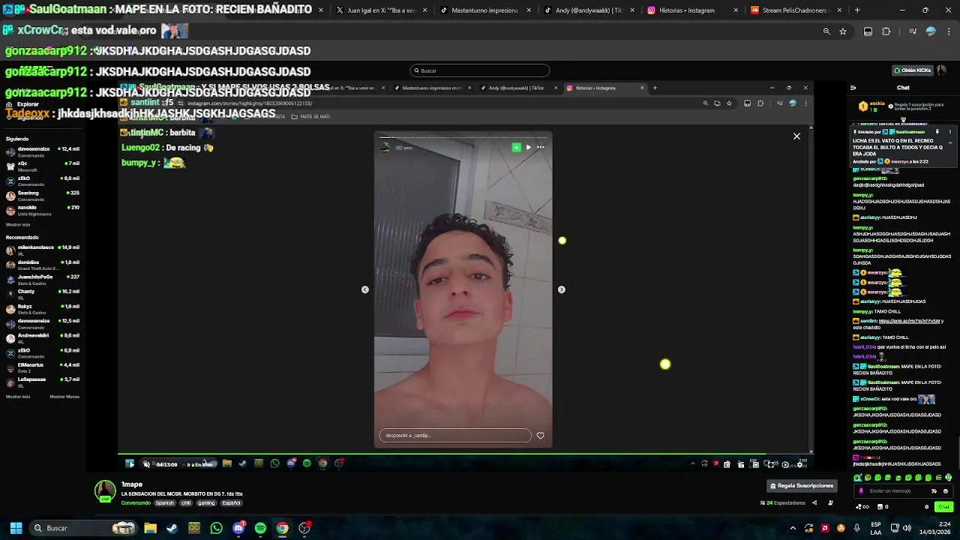Open story three-dot options
Viewport: 960px width, 540px height.
[x=540, y=148]
